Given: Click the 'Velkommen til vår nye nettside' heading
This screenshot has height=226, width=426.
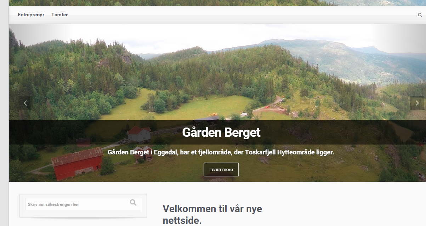Looking at the screenshot, I should coord(212,214).
